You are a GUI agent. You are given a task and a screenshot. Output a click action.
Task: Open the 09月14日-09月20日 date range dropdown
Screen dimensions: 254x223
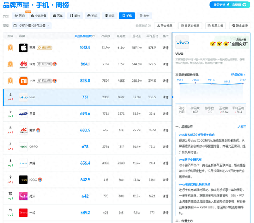(32, 25)
